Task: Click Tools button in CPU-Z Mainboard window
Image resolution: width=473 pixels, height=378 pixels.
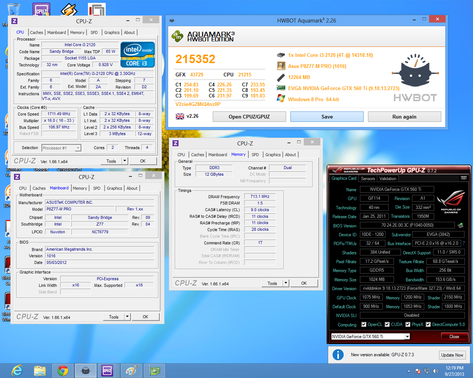Action: pyautogui.click(x=114, y=317)
